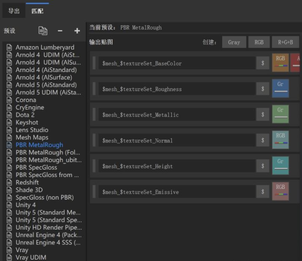Select the SpecGloss (non PBR) preset
The image size is (302, 261).
(45, 198)
